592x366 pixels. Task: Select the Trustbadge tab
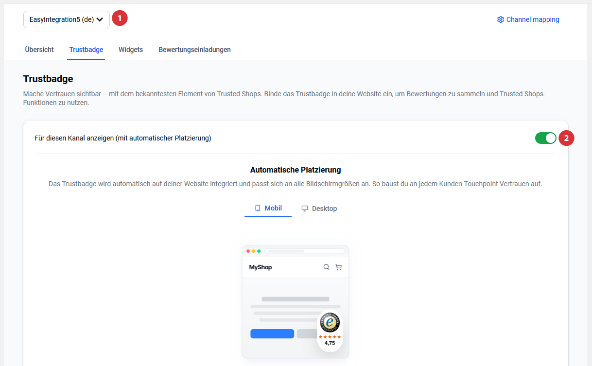(86, 50)
